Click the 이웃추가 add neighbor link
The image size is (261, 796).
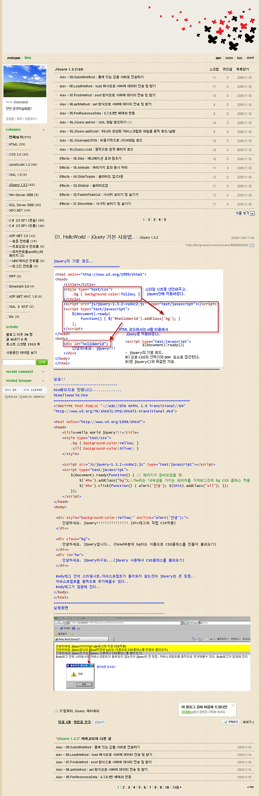coord(30,119)
